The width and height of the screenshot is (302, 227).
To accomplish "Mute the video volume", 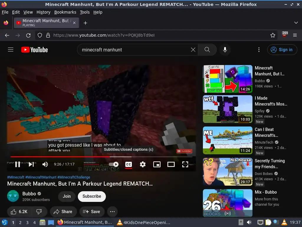I will 45,164.
